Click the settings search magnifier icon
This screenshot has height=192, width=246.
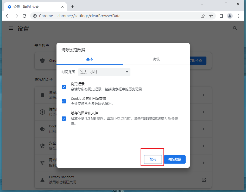click(235, 28)
